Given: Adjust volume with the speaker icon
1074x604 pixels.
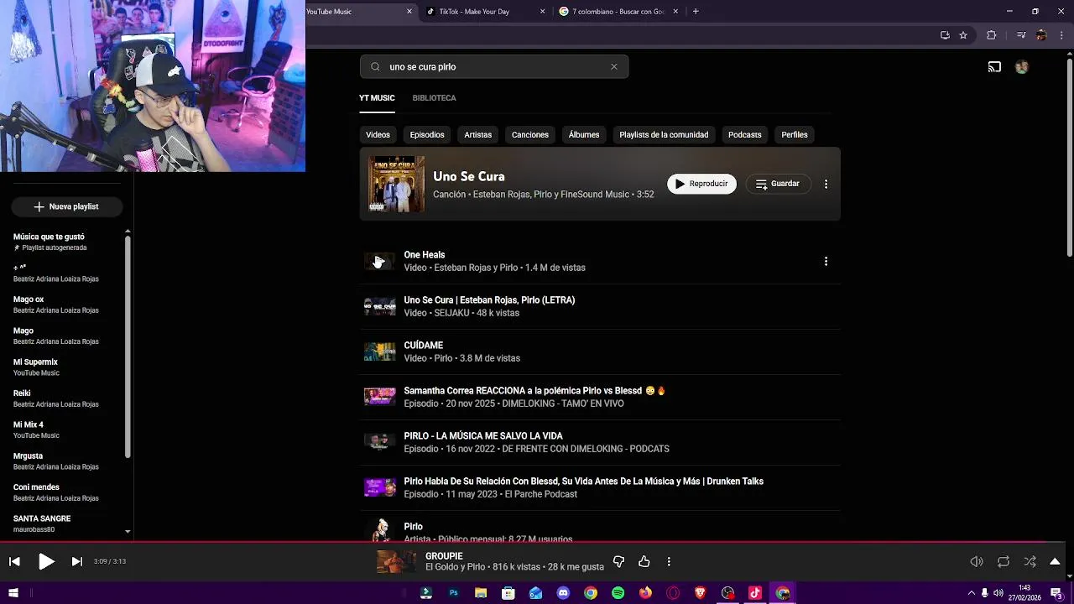Looking at the screenshot, I should (977, 561).
